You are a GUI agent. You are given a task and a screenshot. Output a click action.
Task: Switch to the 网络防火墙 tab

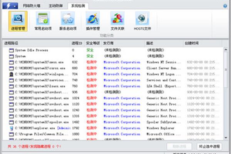click(x=32, y=6)
